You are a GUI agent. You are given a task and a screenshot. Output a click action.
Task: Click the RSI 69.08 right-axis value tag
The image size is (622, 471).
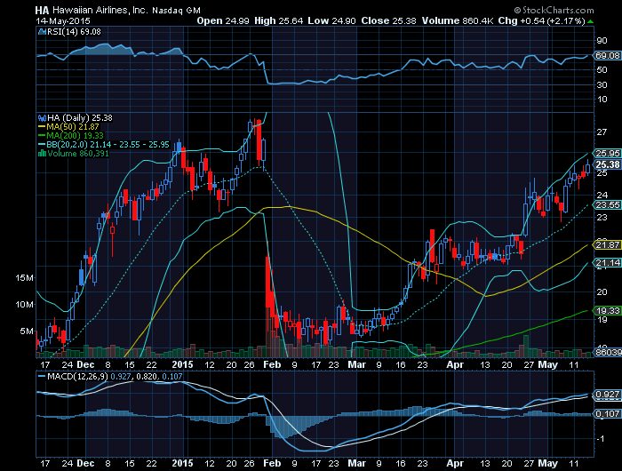(608, 56)
